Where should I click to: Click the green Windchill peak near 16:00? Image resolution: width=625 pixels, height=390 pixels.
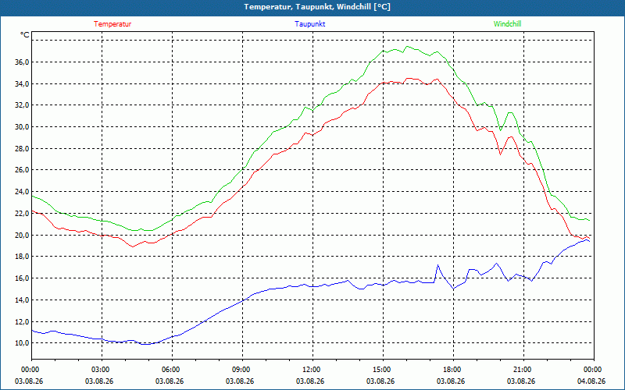point(407,47)
